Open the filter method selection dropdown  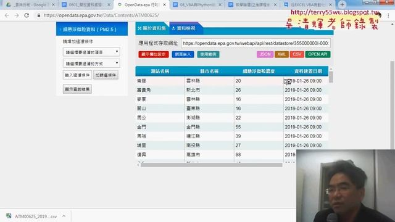pyautogui.click(x=91, y=64)
